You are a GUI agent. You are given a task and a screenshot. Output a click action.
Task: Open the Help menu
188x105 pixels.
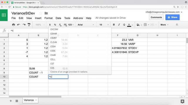(x=88, y=18)
